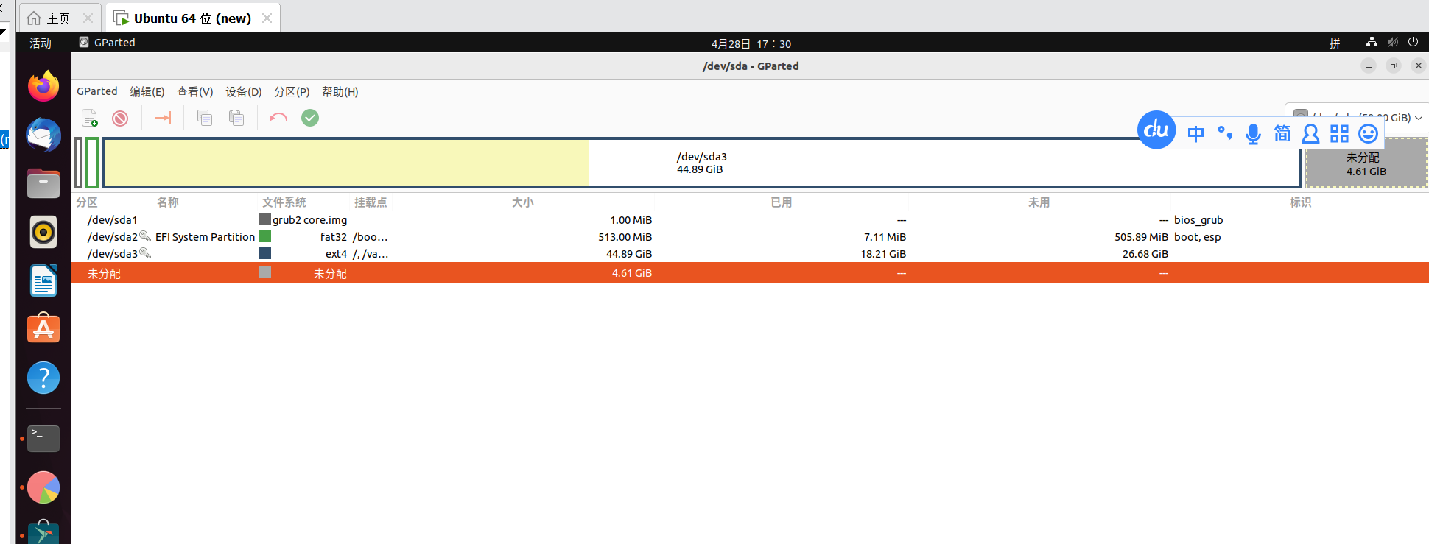Screen dimensions: 1429x544
Task: Click the dark blue ext4 filesystem color square
Action: 265,253
